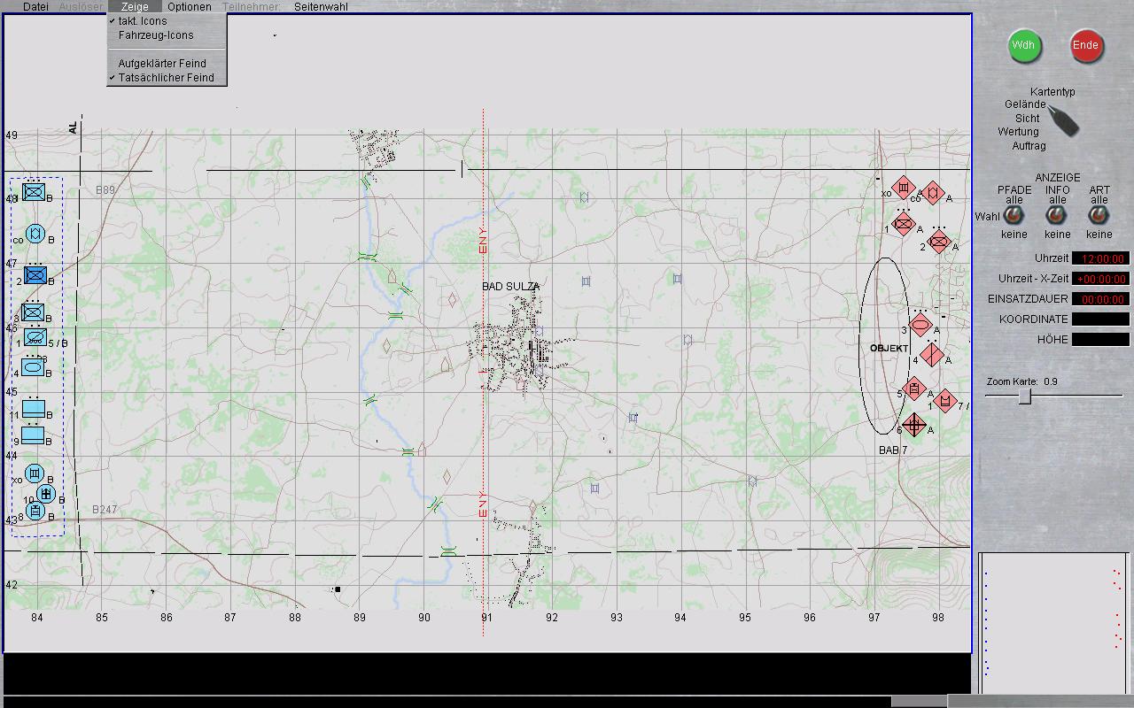Select blue armored unit 4 icon
The width and height of the screenshot is (1134, 708).
[x=34, y=366]
